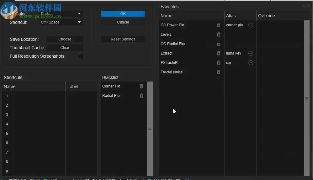Image resolution: width=313 pixels, height=180 pixels.
Task: Select the Levels favorite row
Action: coord(191,34)
